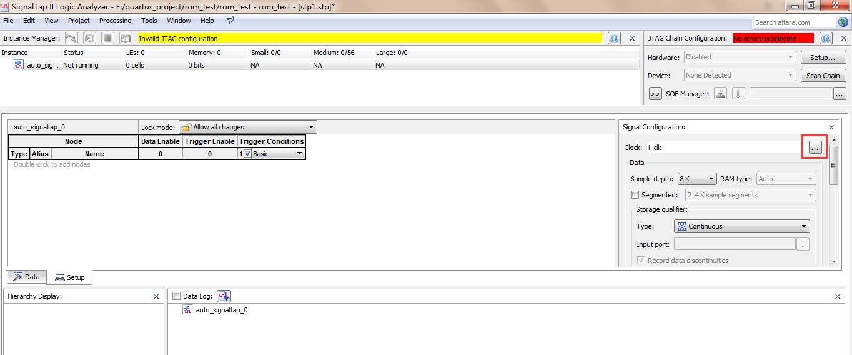The image size is (852, 355).
Task: Close the Data Log panel
Action: point(838,296)
